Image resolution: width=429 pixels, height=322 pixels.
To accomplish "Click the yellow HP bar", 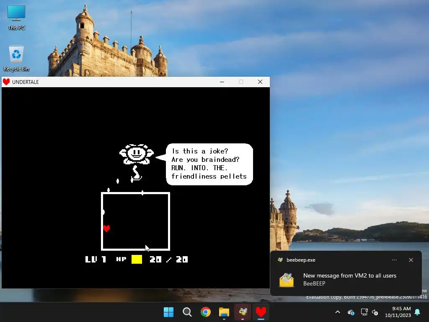I will coord(137,259).
